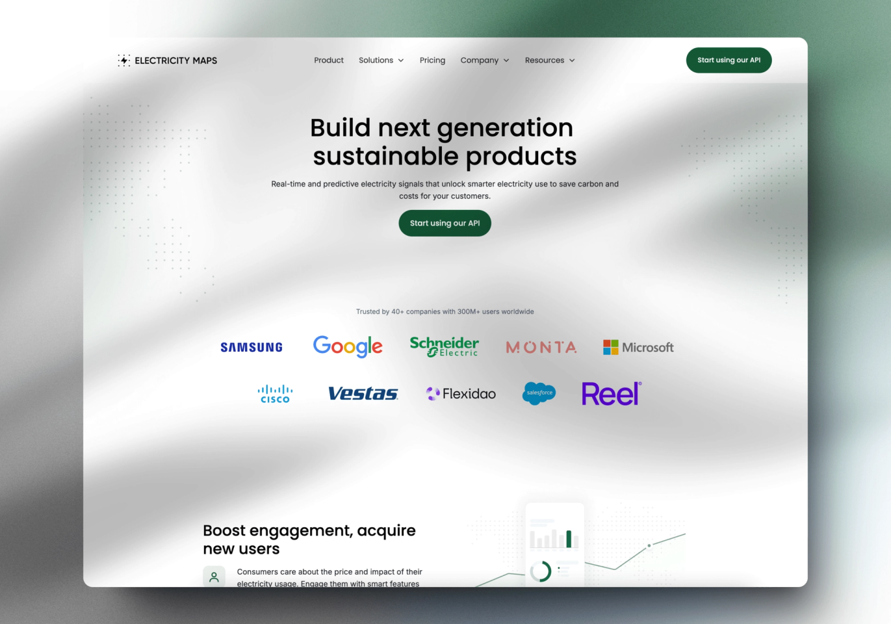
Task: Click the Real-time and predictive electricity signals description
Action: pos(445,190)
